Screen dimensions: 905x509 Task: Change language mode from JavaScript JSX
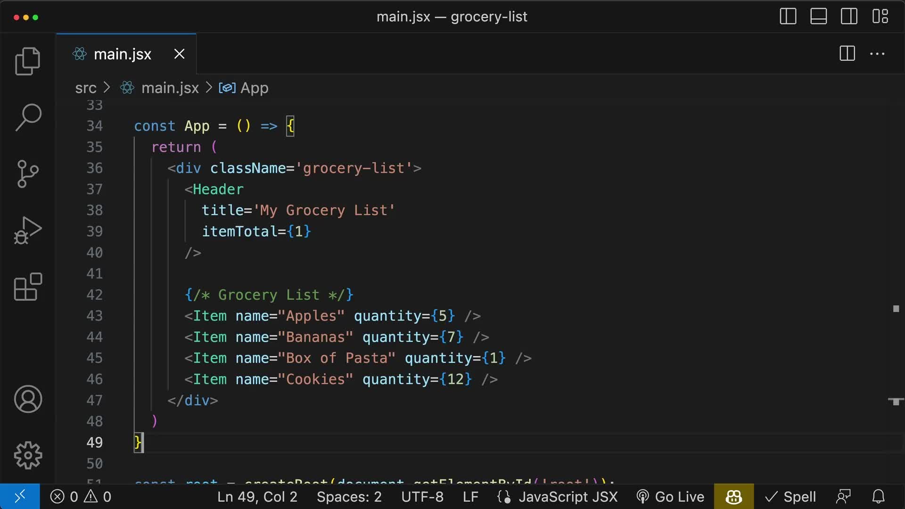[x=568, y=496]
